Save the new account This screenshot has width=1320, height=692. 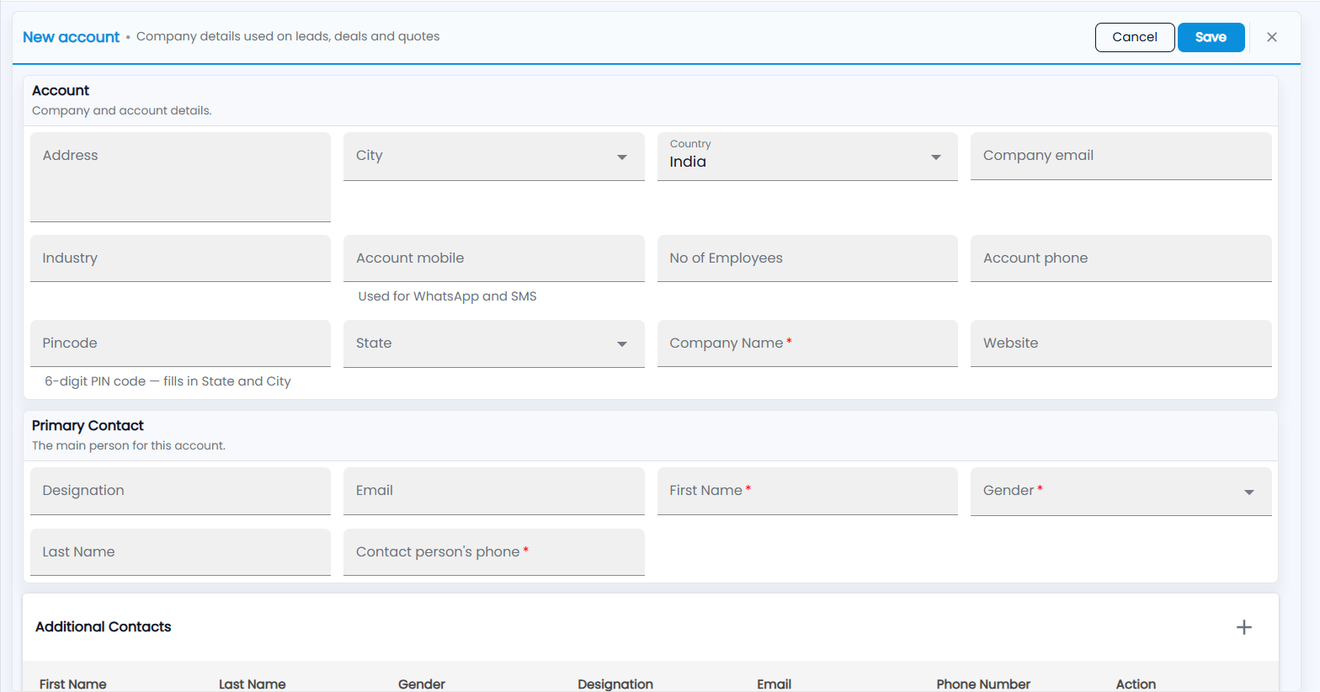pos(1211,37)
